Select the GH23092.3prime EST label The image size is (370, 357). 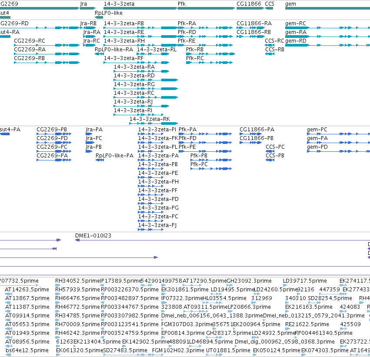pyautogui.click(x=249, y=281)
